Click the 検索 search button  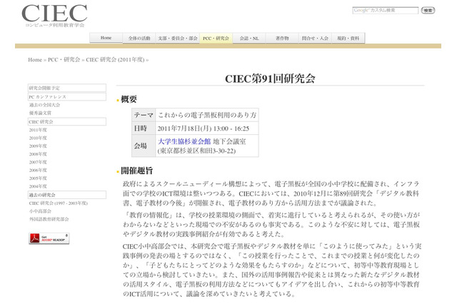tap(428, 10)
